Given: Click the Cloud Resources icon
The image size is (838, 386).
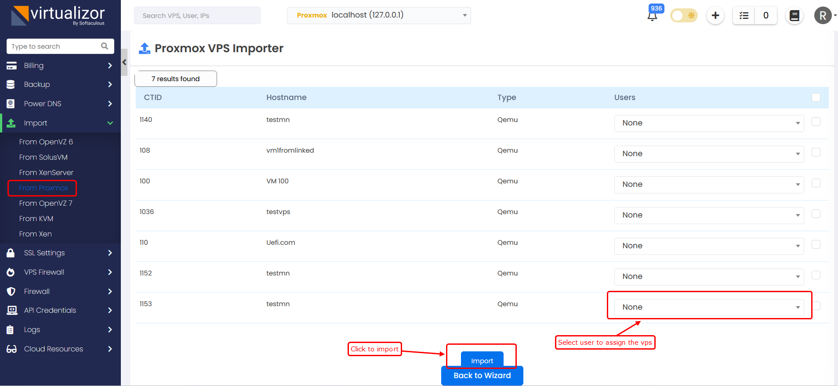Looking at the screenshot, I should click(x=12, y=349).
